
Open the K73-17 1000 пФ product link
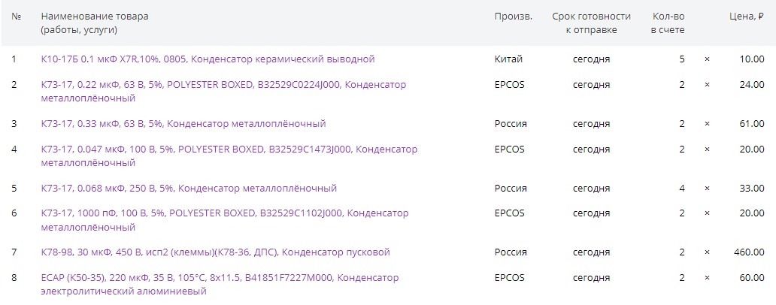click(x=223, y=214)
